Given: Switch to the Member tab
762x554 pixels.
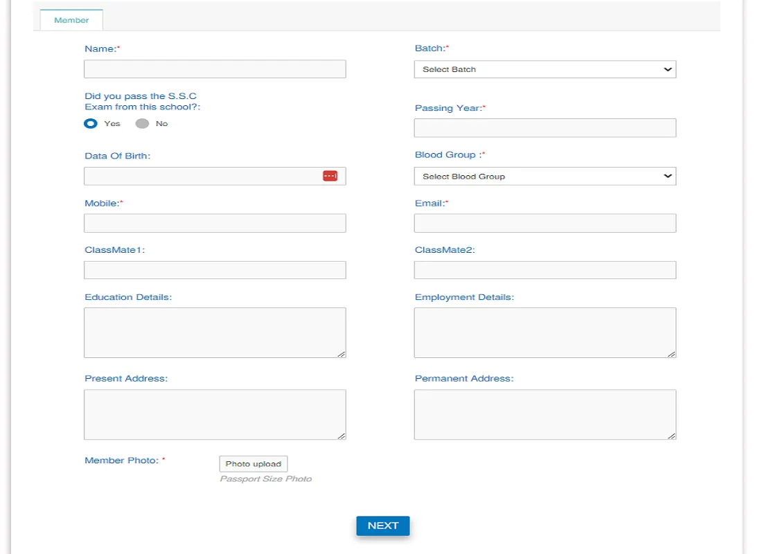Looking at the screenshot, I should [x=71, y=20].
